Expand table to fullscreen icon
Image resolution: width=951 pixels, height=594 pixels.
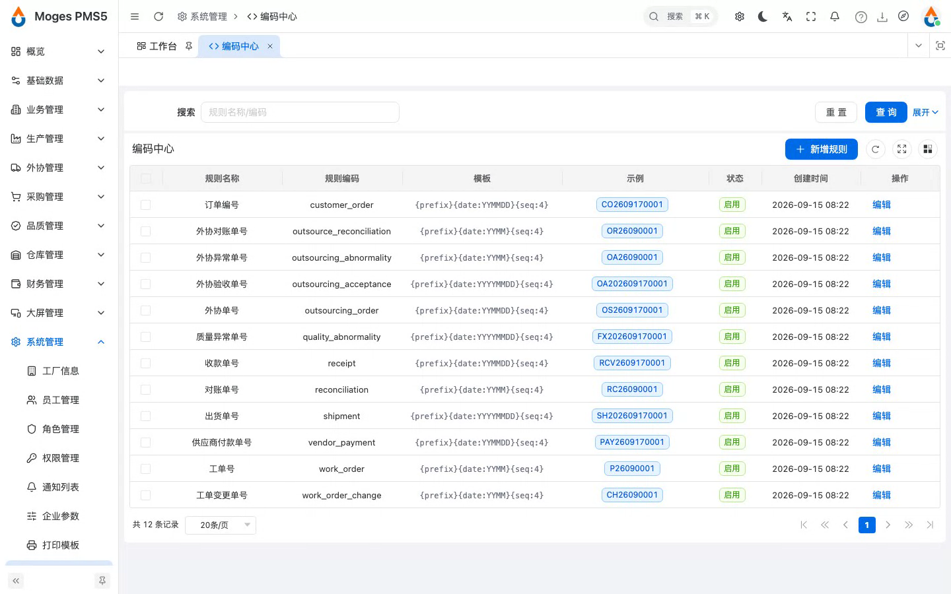[x=902, y=149]
